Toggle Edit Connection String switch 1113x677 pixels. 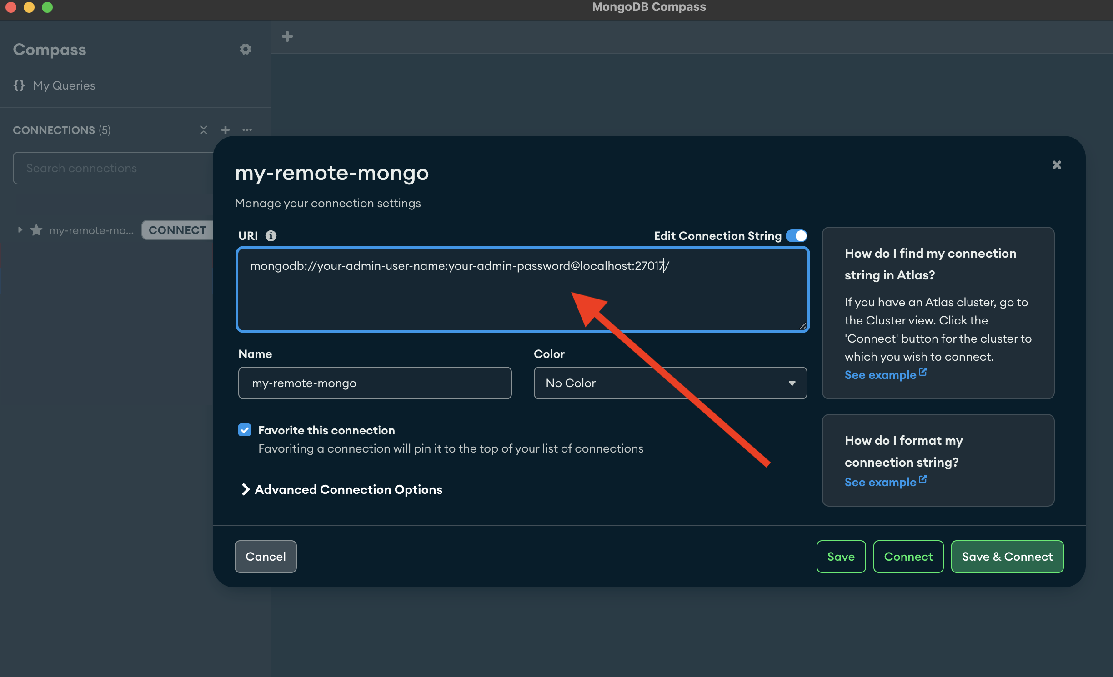pos(797,236)
